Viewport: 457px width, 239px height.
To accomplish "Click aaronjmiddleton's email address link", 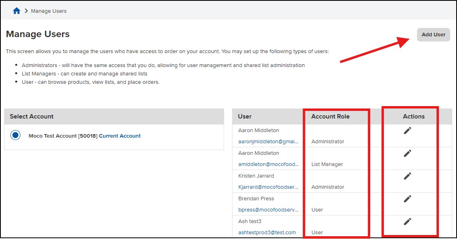I will (269, 141).
